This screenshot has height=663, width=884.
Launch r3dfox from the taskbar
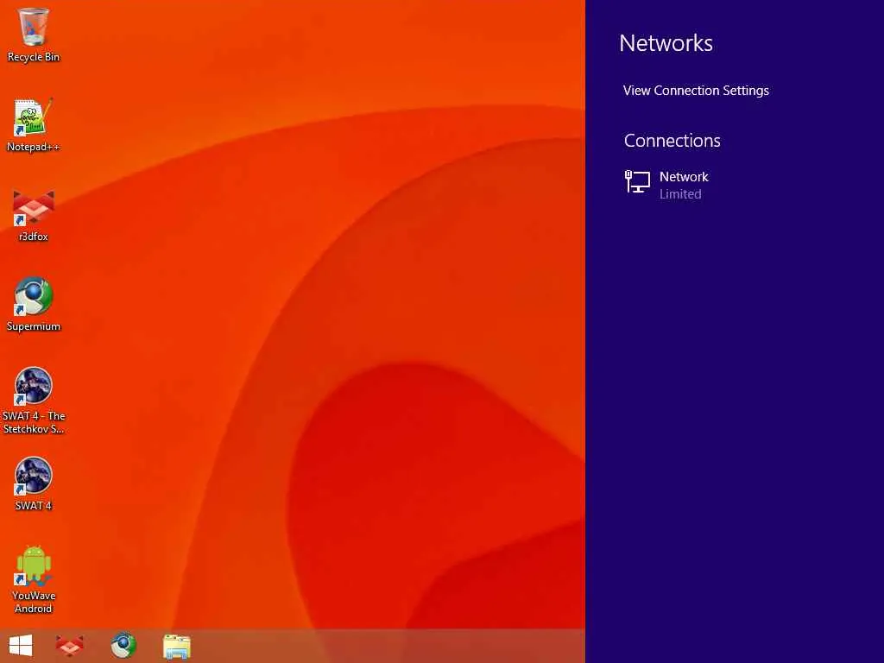tap(70, 646)
